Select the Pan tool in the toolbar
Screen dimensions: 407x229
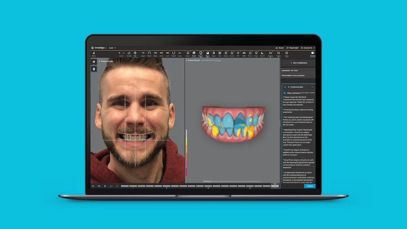135,53
